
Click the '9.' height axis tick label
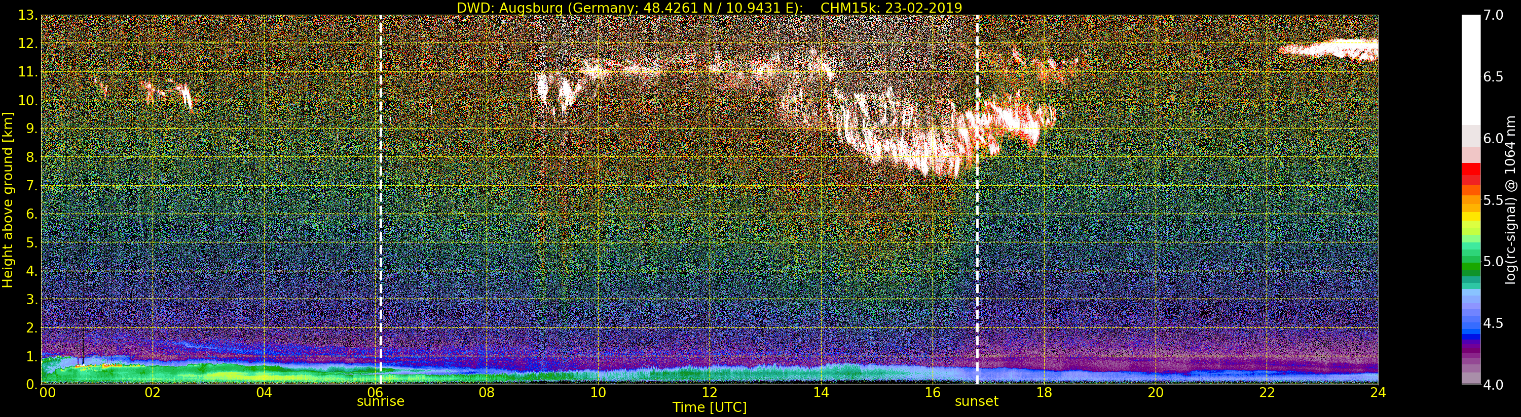point(32,129)
